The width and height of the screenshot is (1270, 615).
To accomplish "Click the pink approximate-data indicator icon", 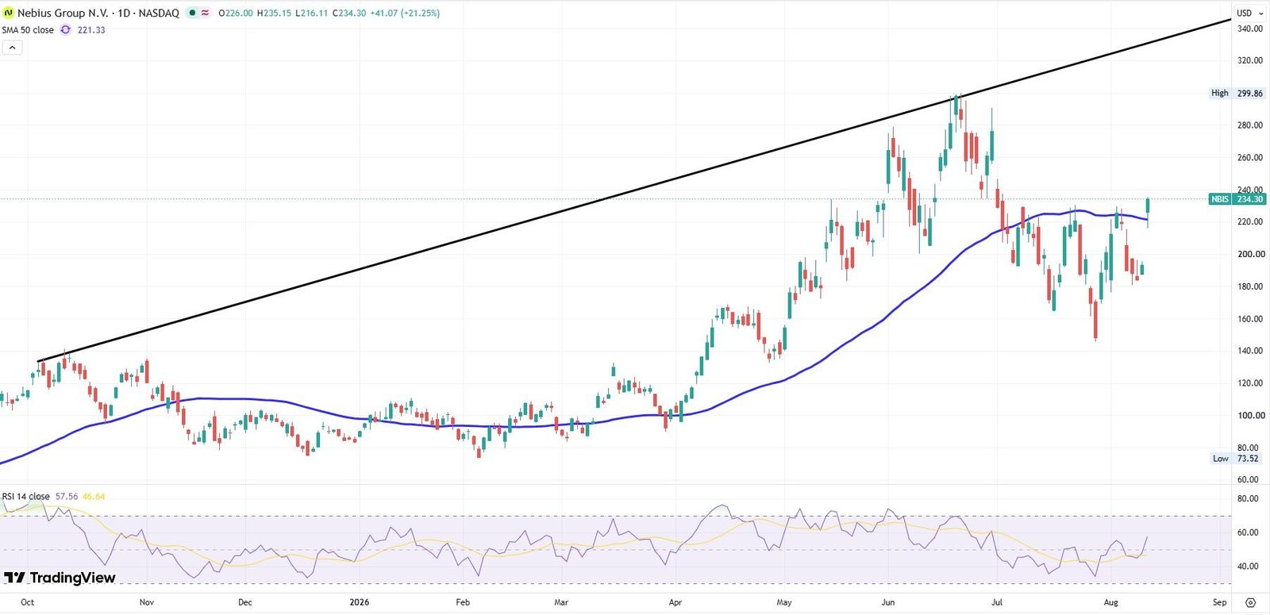I will click(205, 13).
